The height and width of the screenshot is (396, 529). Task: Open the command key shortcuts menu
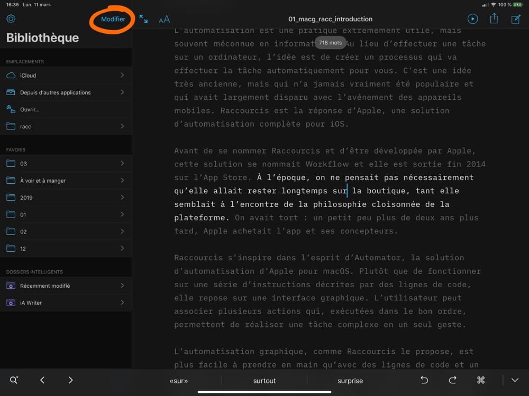point(481,380)
